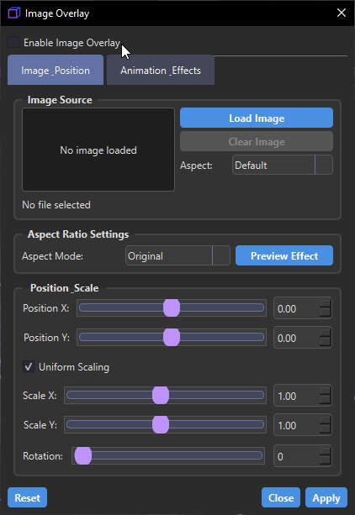Screen dimensions: 355x515
Task: Click the 'Position_Scale' group title
Action: tap(65, 288)
